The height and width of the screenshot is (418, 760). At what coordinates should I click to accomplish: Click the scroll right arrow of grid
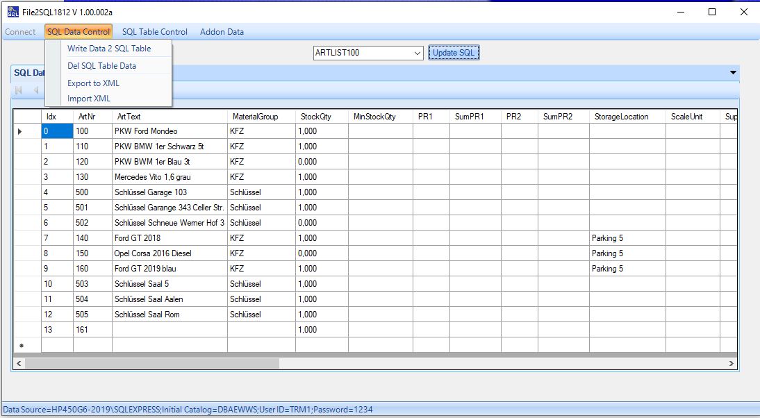pyautogui.click(x=732, y=363)
